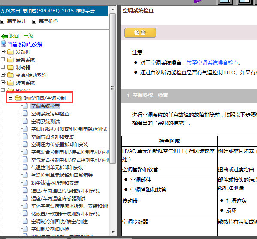Viewport: 257px width, 239px height.
Task: Open the 返回上一级 link
Action: pyautogui.click(x=21, y=36)
